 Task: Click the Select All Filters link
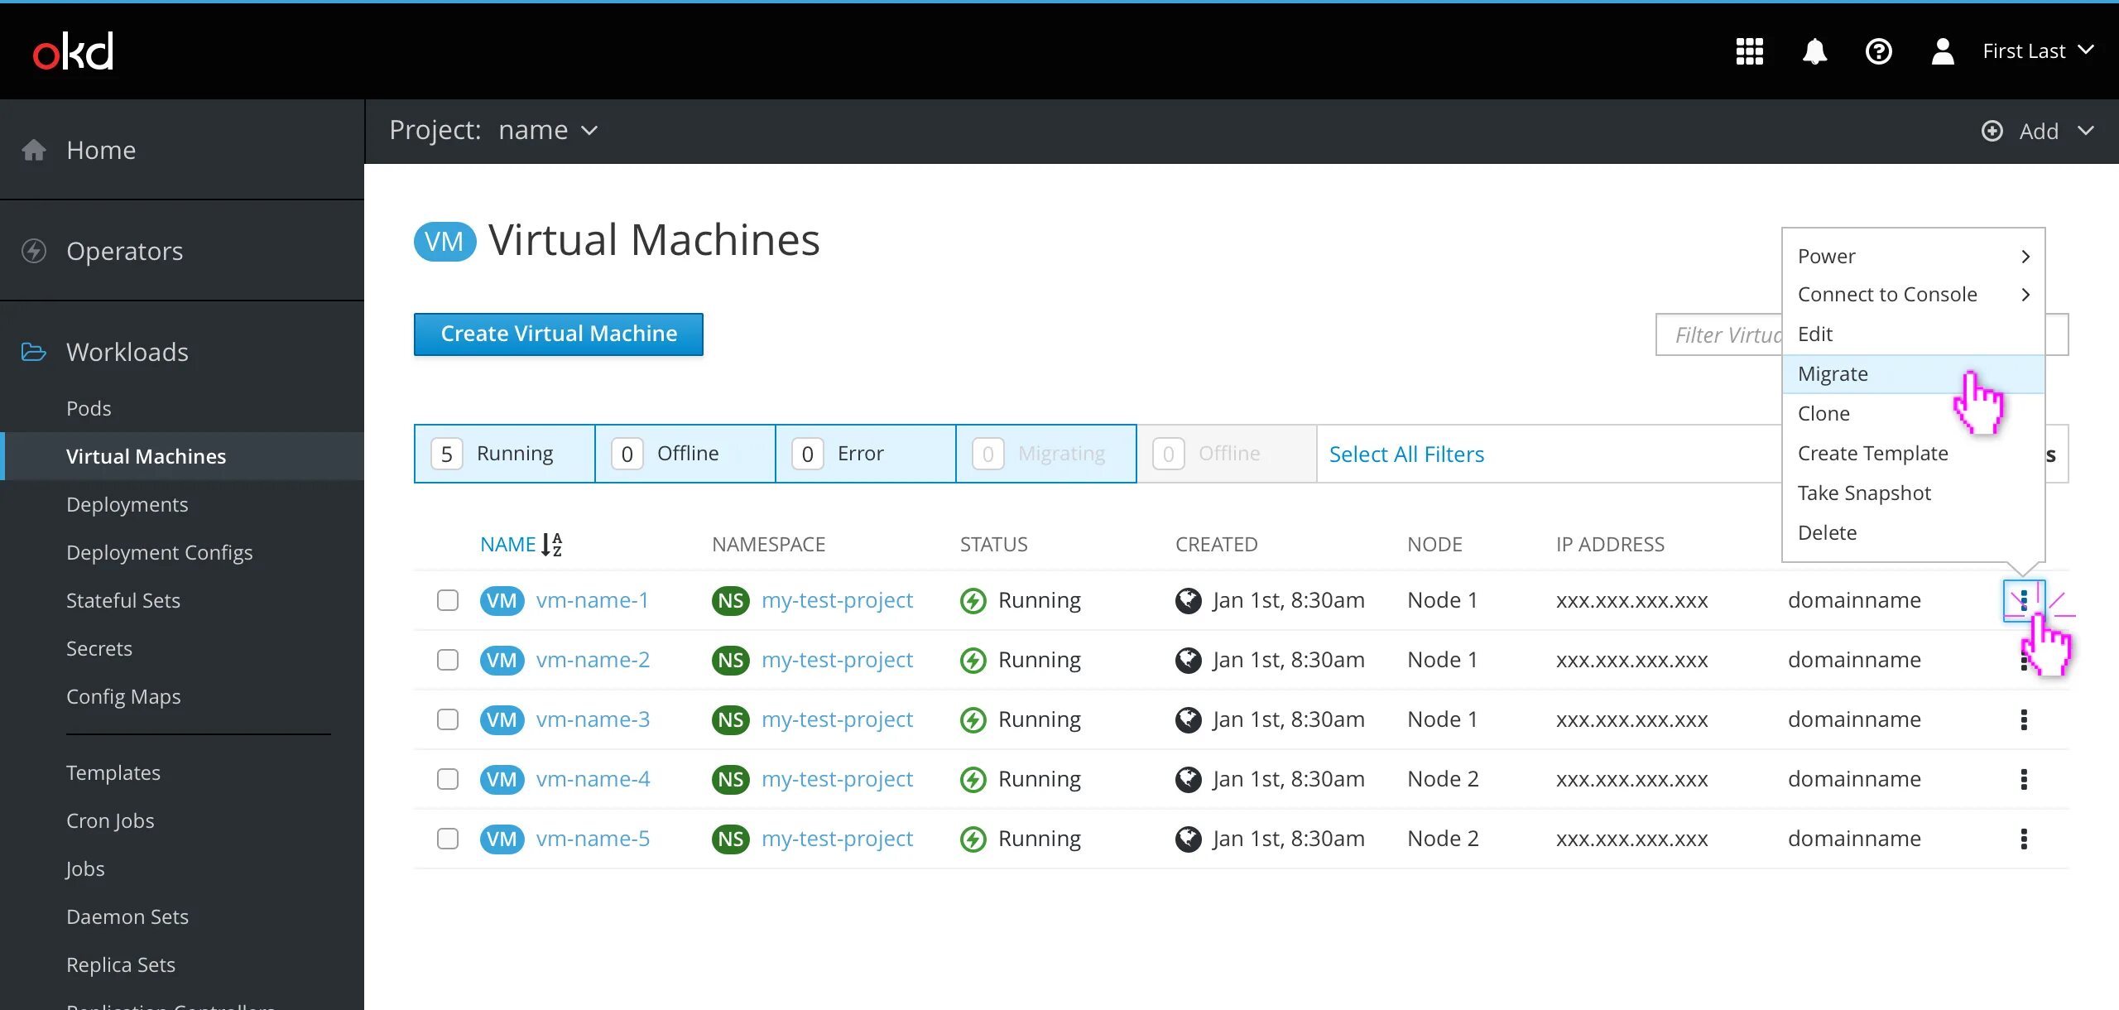click(x=1406, y=454)
